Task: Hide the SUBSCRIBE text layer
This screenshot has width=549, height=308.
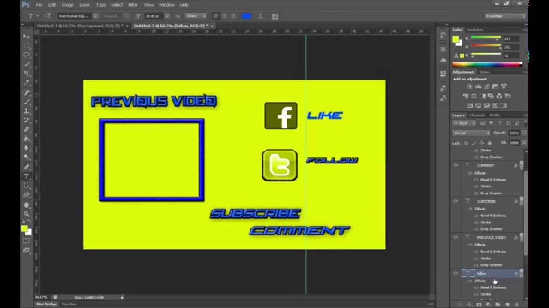Action: click(455, 201)
